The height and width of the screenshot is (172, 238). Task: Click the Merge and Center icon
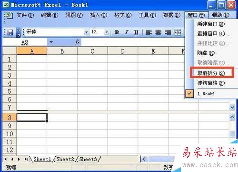point(178,32)
